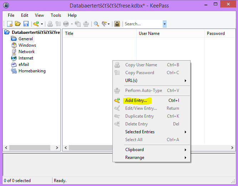Click the Copy URLs toolbar icon
The image size is (238, 186).
pyautogui.click(x=78, y=24)
